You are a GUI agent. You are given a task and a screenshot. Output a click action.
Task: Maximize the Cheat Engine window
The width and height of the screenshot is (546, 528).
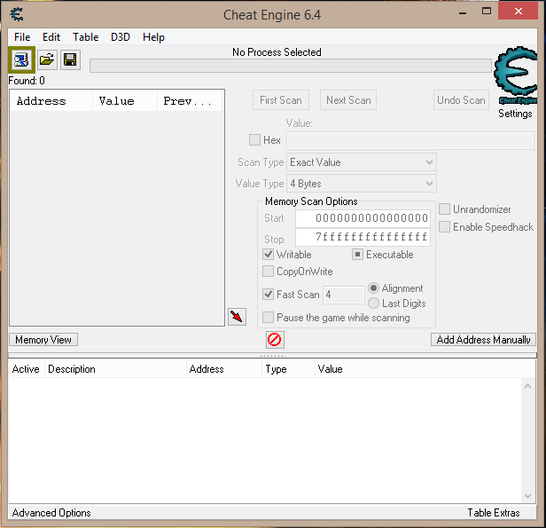487,12
